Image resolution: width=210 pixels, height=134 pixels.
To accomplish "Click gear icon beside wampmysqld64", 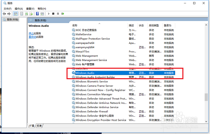I will tap(73, 47).
